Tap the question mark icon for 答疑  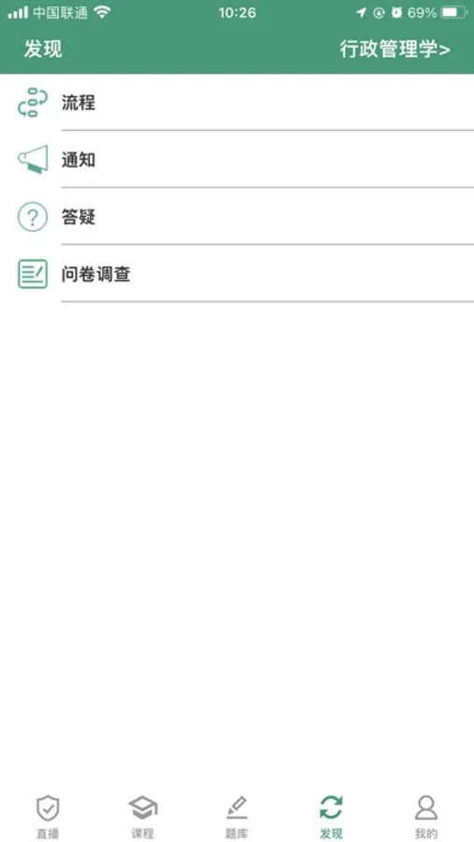click(33, 217)
